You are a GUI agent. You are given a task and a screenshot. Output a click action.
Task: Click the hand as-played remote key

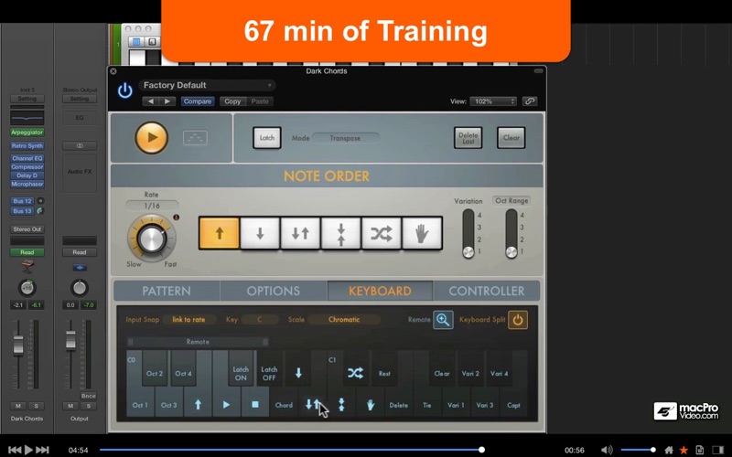(371, 404)
